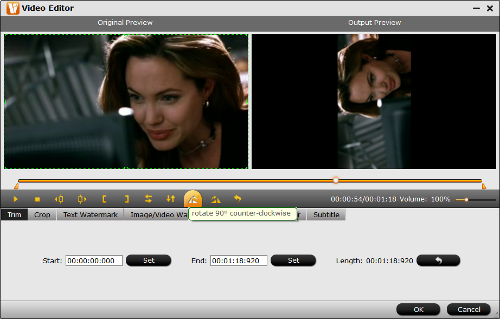Click the Play button
This screenshot has width=500, height=319.
(16, 199)
